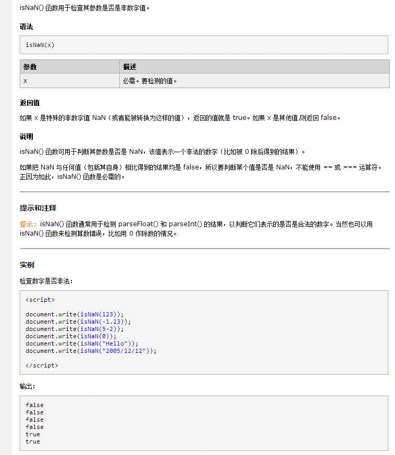Viewport: 395px width, 455px height.
Task: Click the isNaN(5-2) code line
Action: 75,329
